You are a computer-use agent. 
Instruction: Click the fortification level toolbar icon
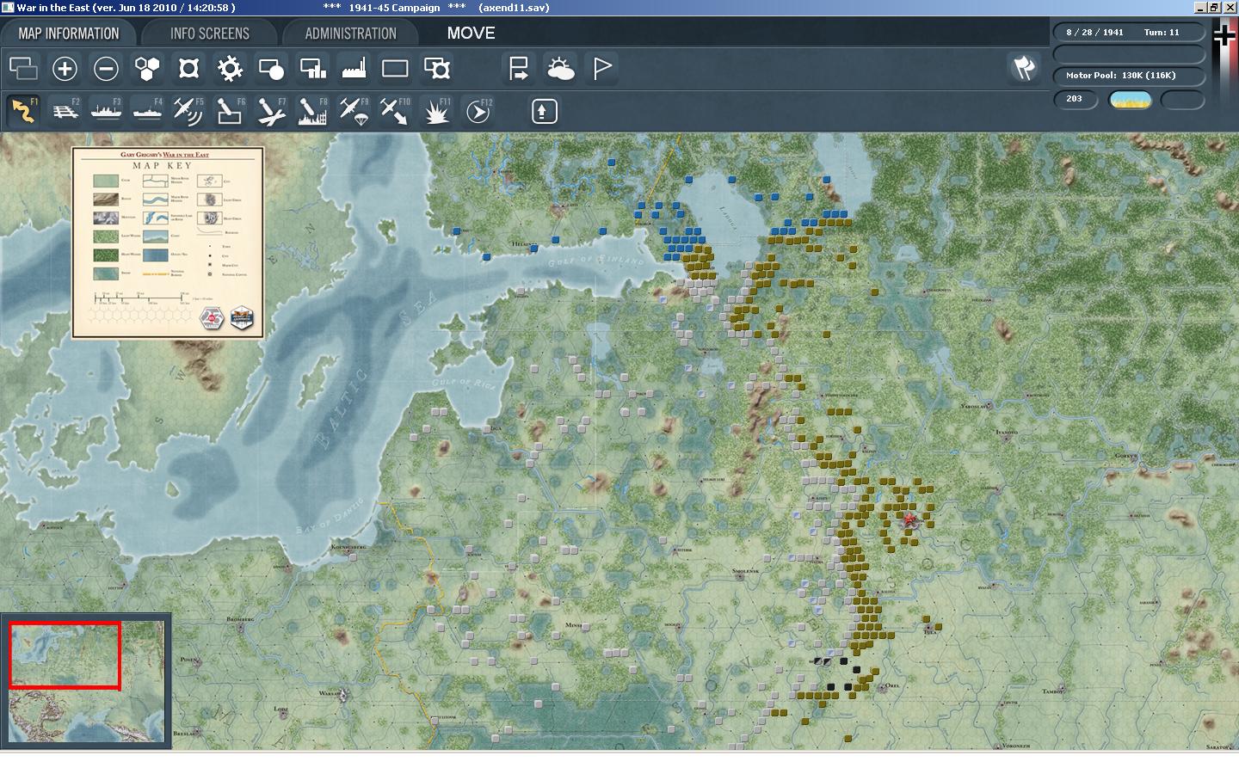pyautogui.click(x=188, y=68)
